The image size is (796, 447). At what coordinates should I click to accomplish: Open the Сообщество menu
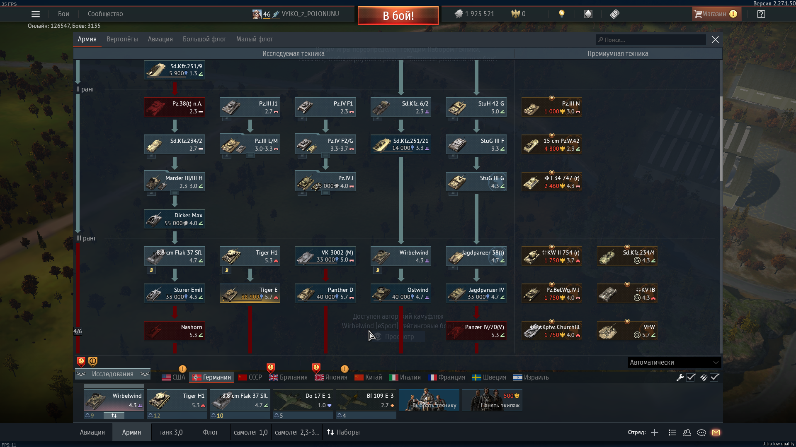pos(105,14)
